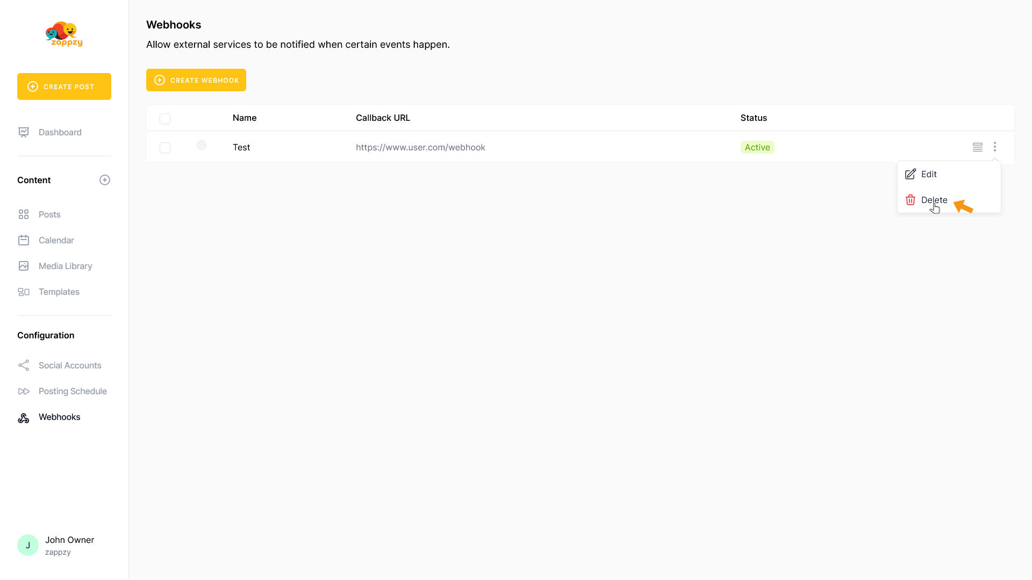Click the plus icon next to Content
The width and height of the screenshot is (1032, 580).
coord(105,180)
